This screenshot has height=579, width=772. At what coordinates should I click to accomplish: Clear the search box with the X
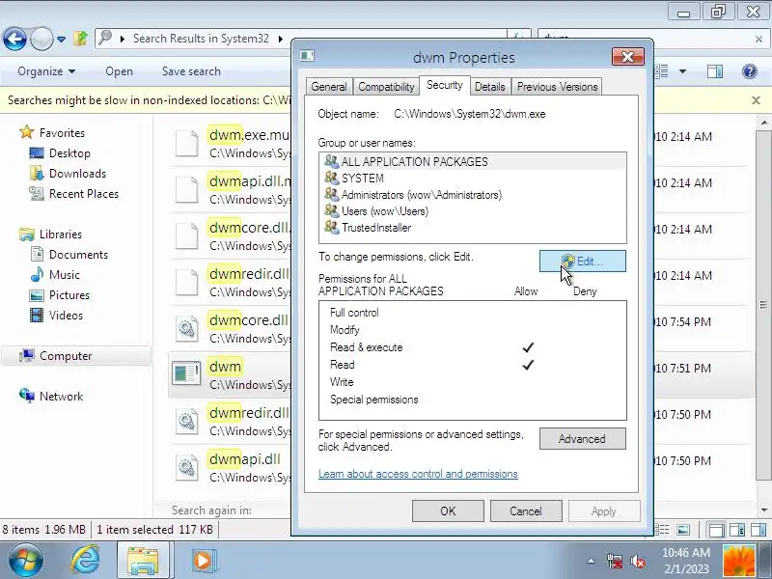click(x=758, y=39)
